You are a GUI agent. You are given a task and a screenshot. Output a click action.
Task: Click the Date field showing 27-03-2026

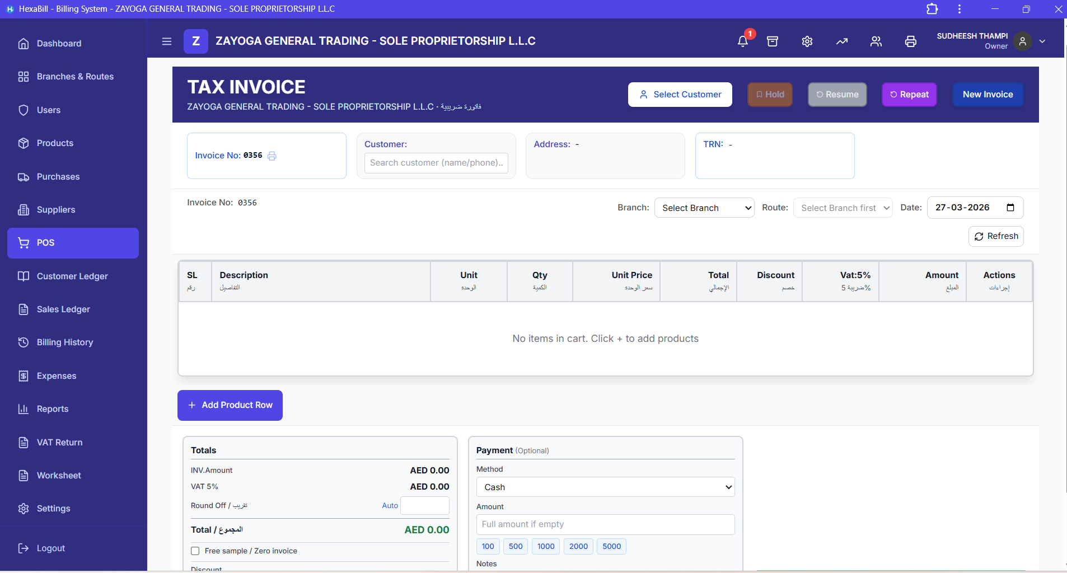coord(975,208)
